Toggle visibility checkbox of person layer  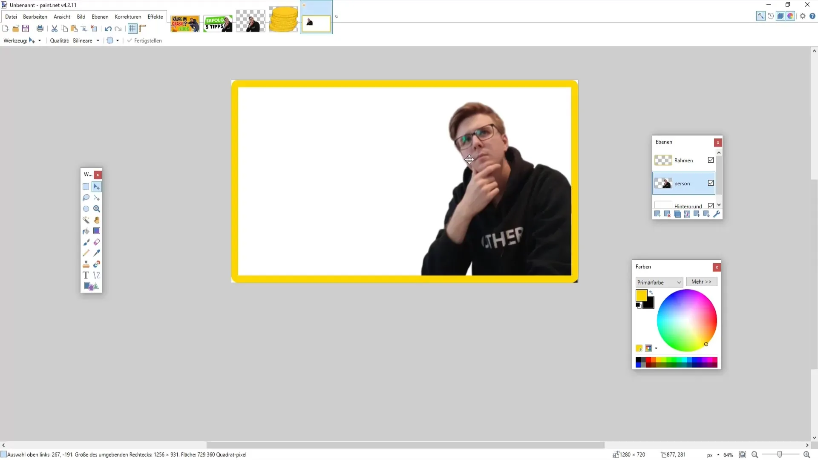[x=711, y=183]
